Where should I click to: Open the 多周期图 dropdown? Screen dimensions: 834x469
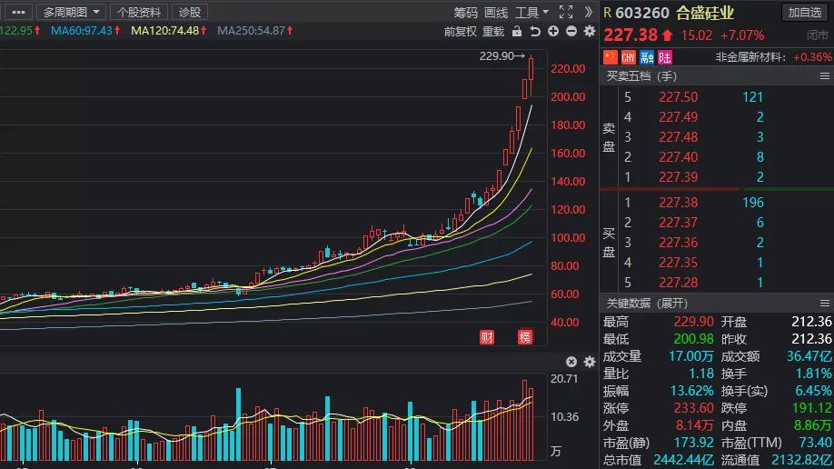pos(71,12)
